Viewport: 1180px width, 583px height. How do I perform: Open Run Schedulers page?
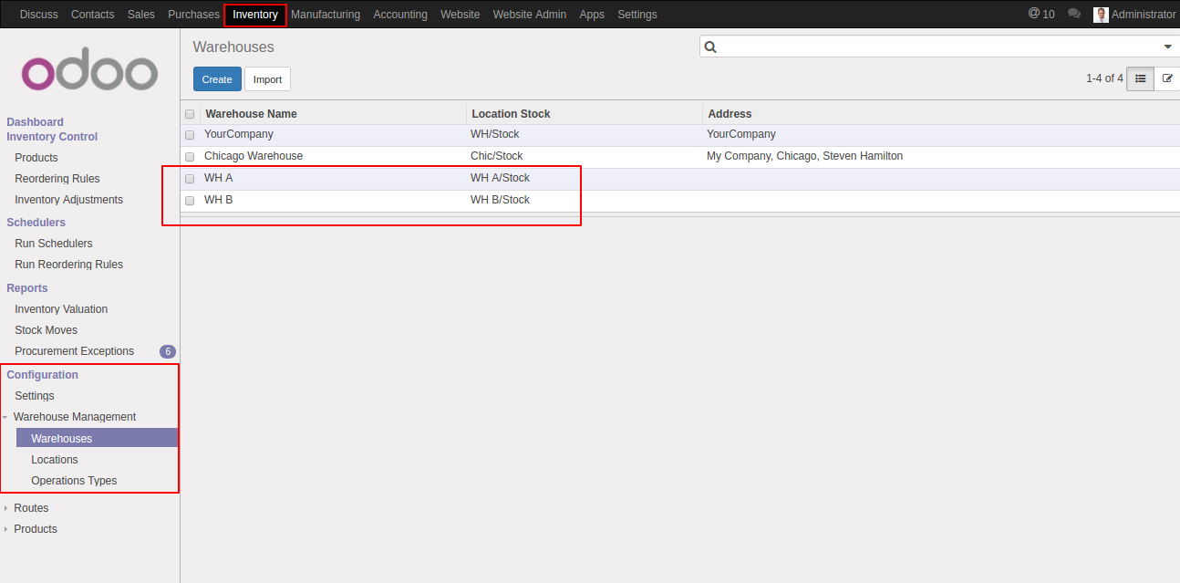54,244
